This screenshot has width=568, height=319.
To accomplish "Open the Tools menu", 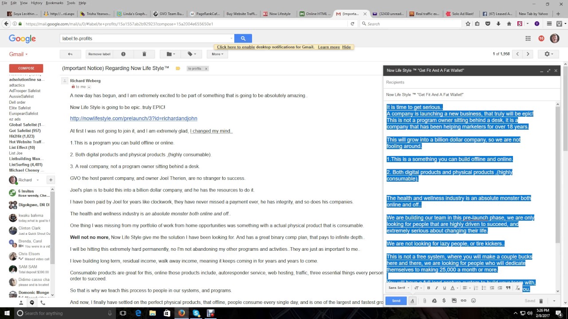I will pos(71,3).
